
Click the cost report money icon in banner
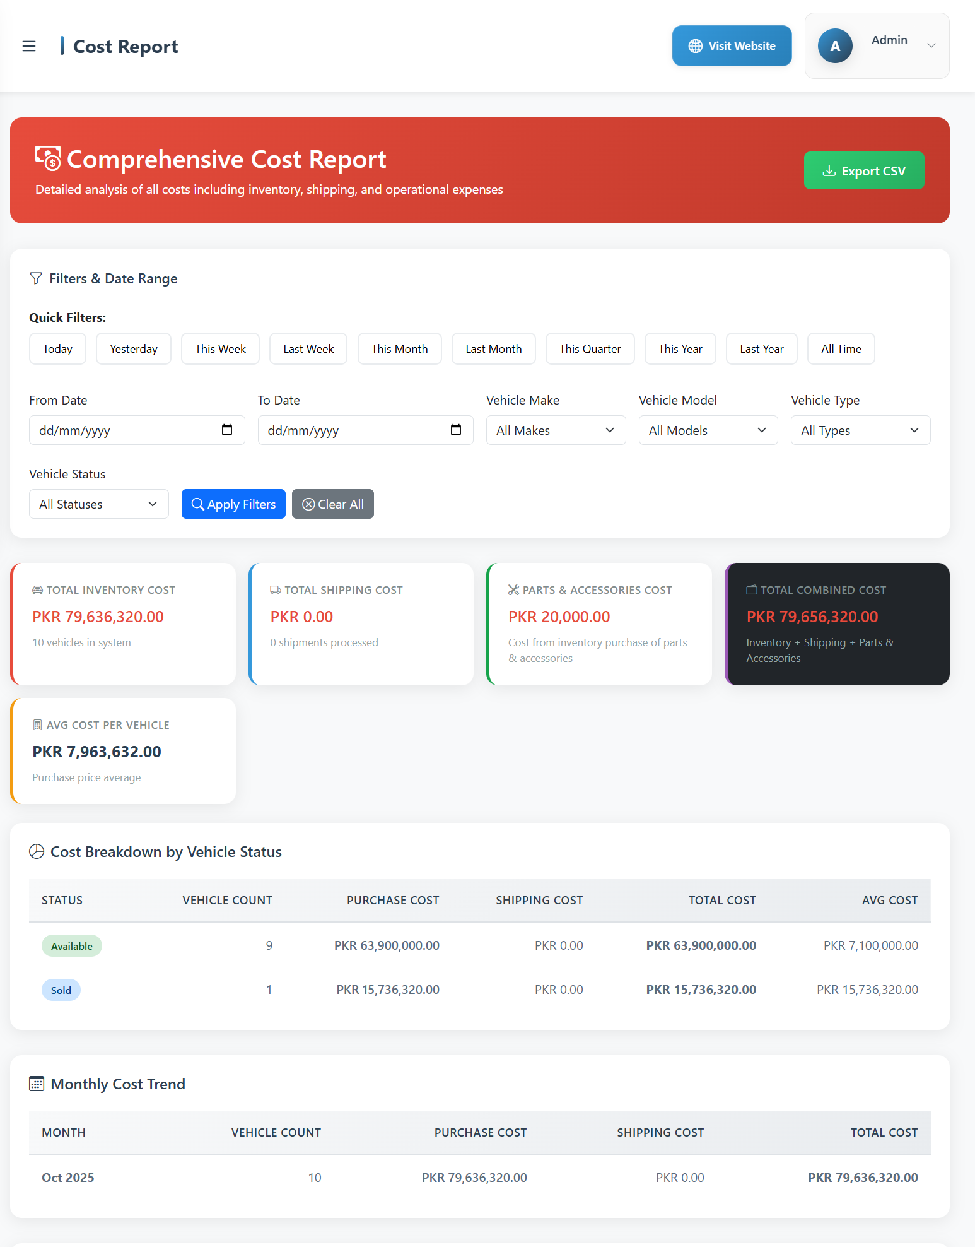(48, 158)
